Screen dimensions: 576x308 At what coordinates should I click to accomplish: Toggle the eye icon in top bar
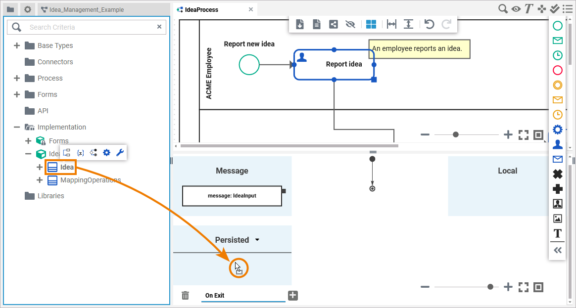(516, 8)
